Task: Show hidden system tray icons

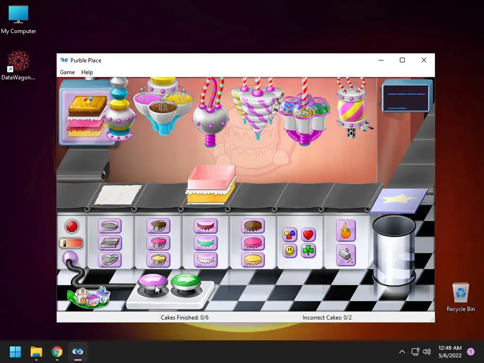Action: (402, 352)
